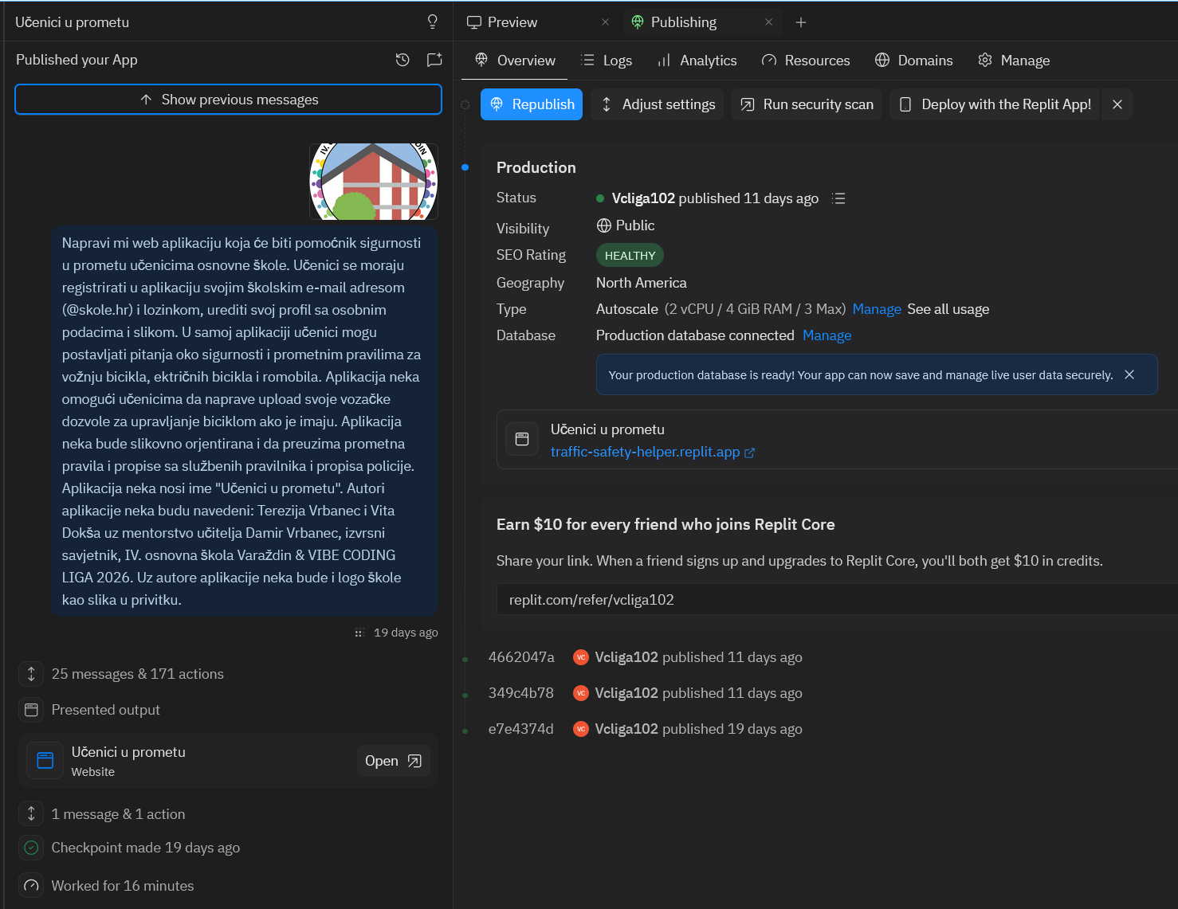Close the Preview tab
1178x909 pixels.
[606, 22]
